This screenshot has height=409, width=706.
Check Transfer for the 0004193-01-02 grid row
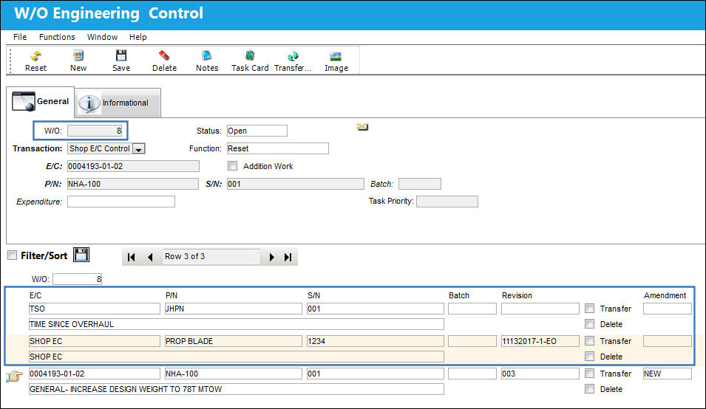589,373
